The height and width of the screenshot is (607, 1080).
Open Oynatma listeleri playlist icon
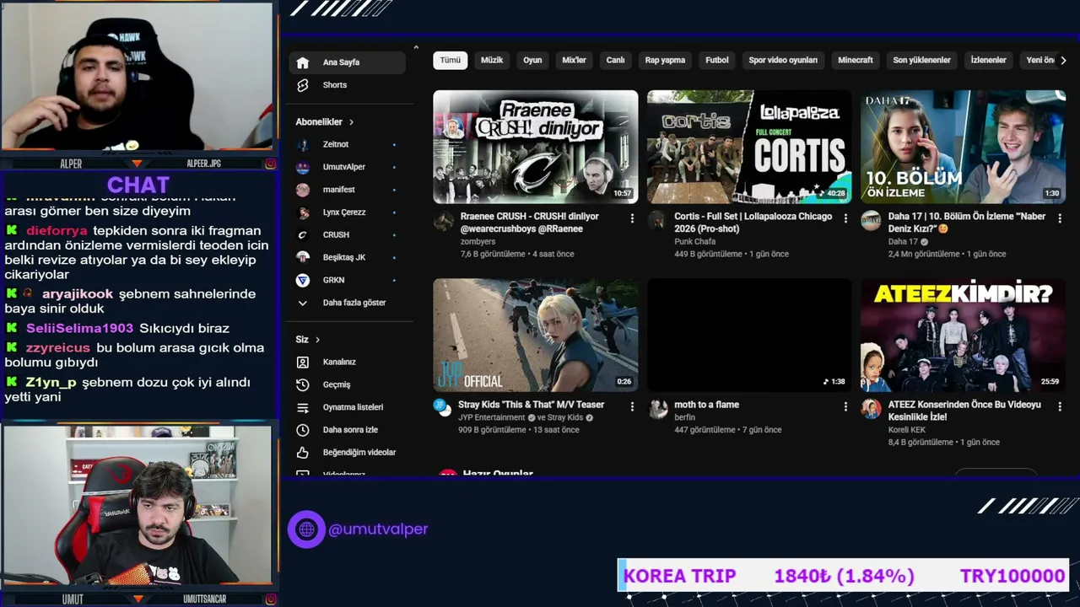[303, 407]
